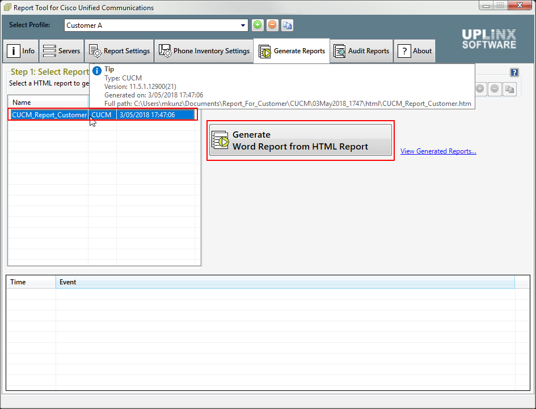Switch to the Info tab
Screen dimensions: 536x409
tap(21, 51)
